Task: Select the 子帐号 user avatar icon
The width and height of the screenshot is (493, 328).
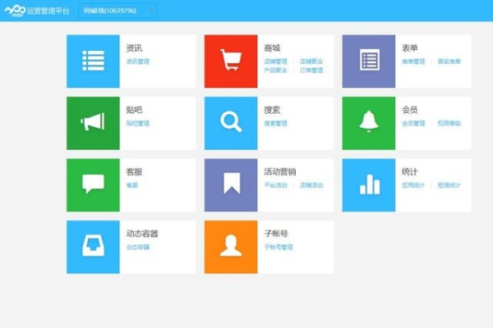Action: 231,247
